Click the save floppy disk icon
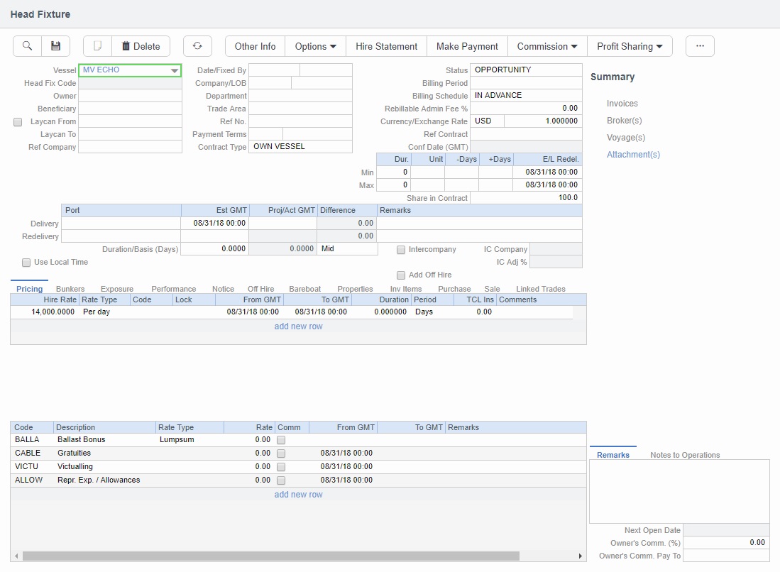This screenshot has width=780, height=572. tap(55, 46)
